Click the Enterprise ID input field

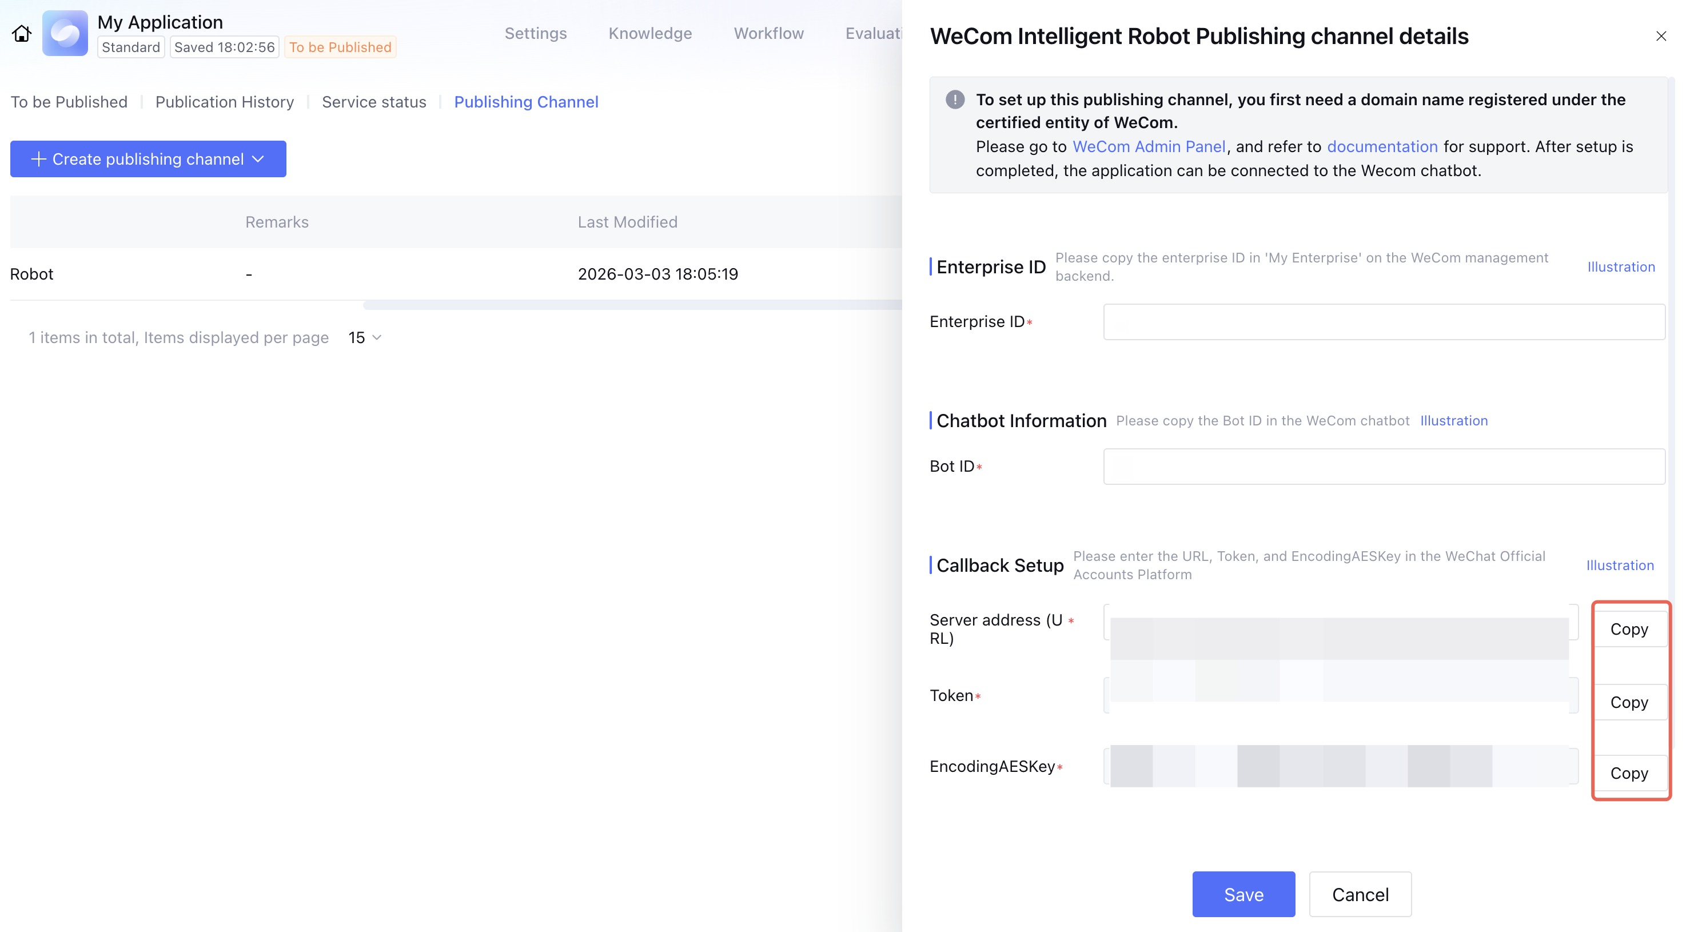point(1384,322)
